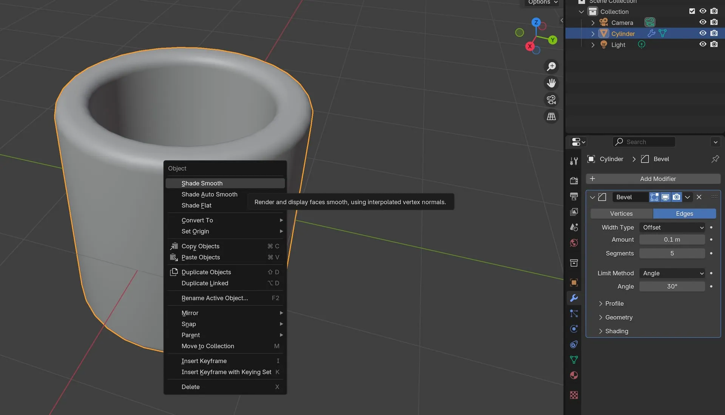Screen dimensions: 725x415
Task: Click the Object Data Properties icon
Action: [574, 360]
